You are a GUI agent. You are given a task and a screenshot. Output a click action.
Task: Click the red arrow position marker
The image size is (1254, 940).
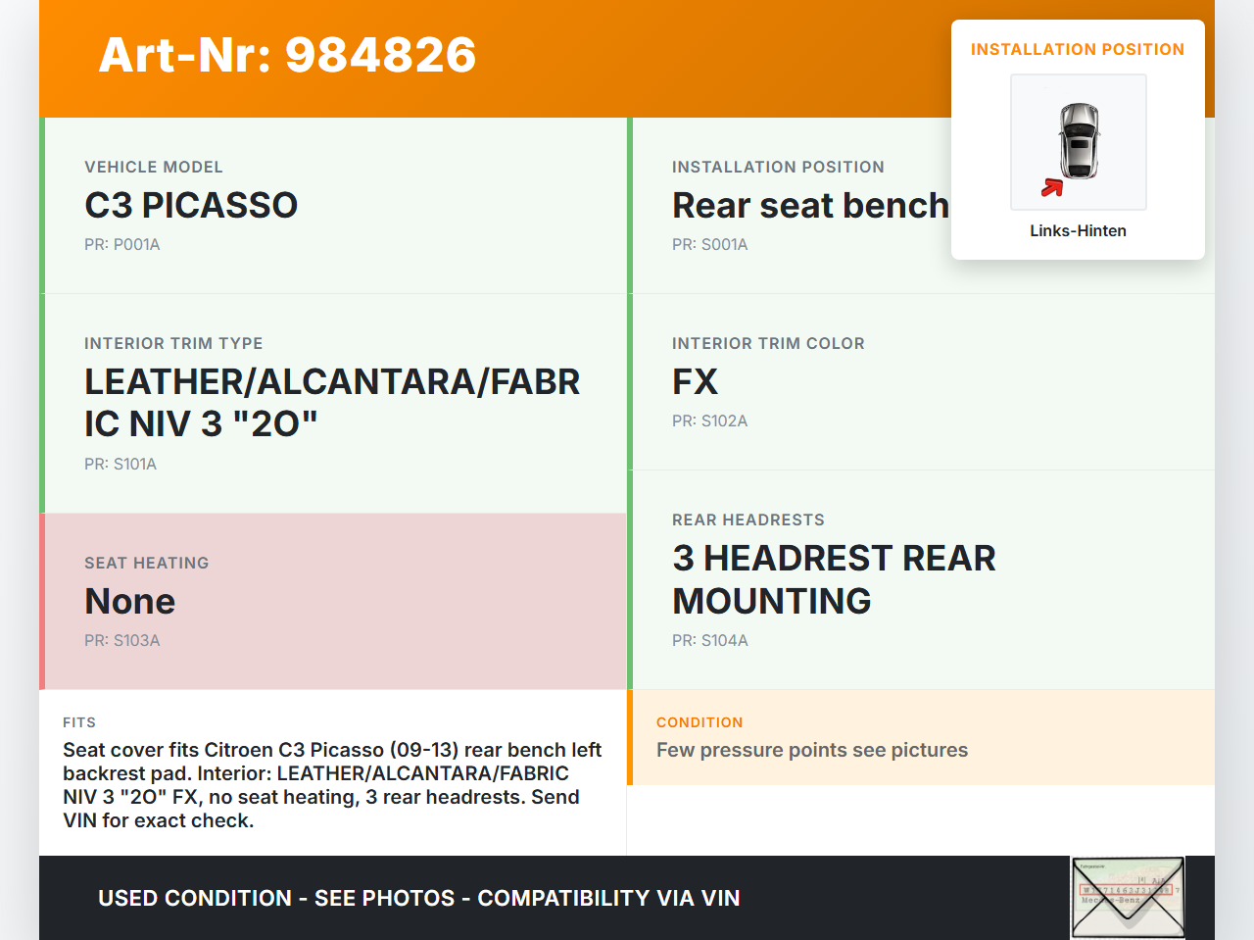(x=1052, y=187)
